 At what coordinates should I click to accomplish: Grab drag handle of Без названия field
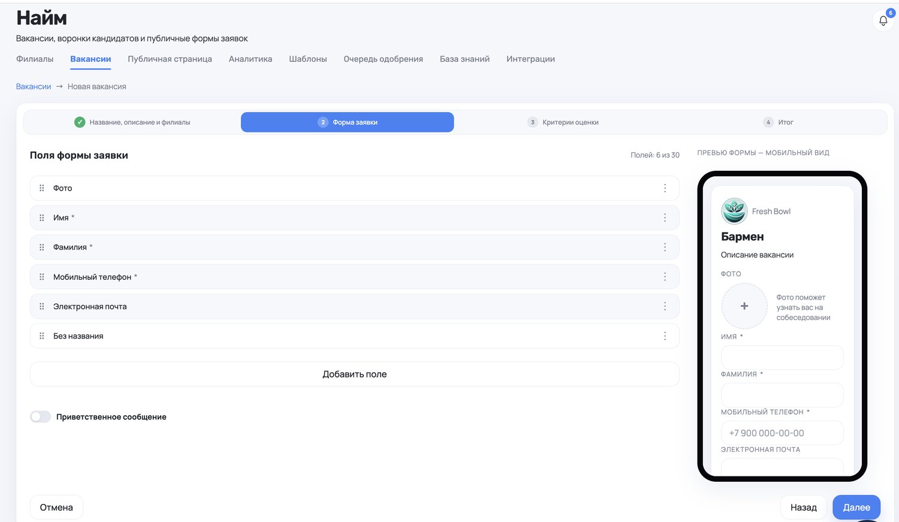click(x=42, y=336)
